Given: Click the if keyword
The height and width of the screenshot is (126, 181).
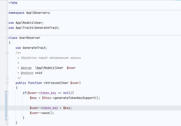Looking at the screenshot, I should click(x=24, y=93).
